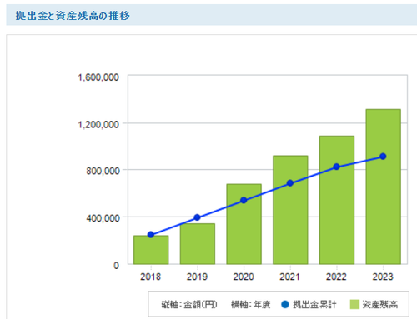Select the 2019 contribution line data point
The image size is (417, 319).
click(198, 217)
